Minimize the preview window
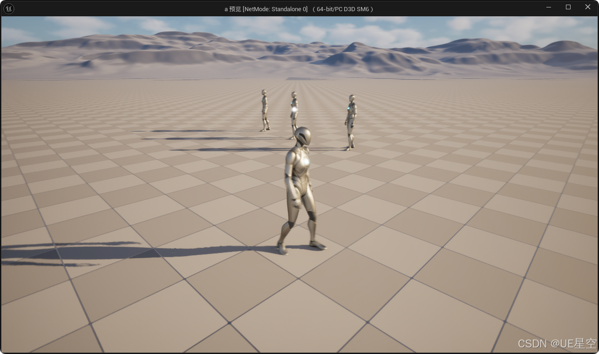The width and height of the screenshot is (599, 354). (549, 7)
